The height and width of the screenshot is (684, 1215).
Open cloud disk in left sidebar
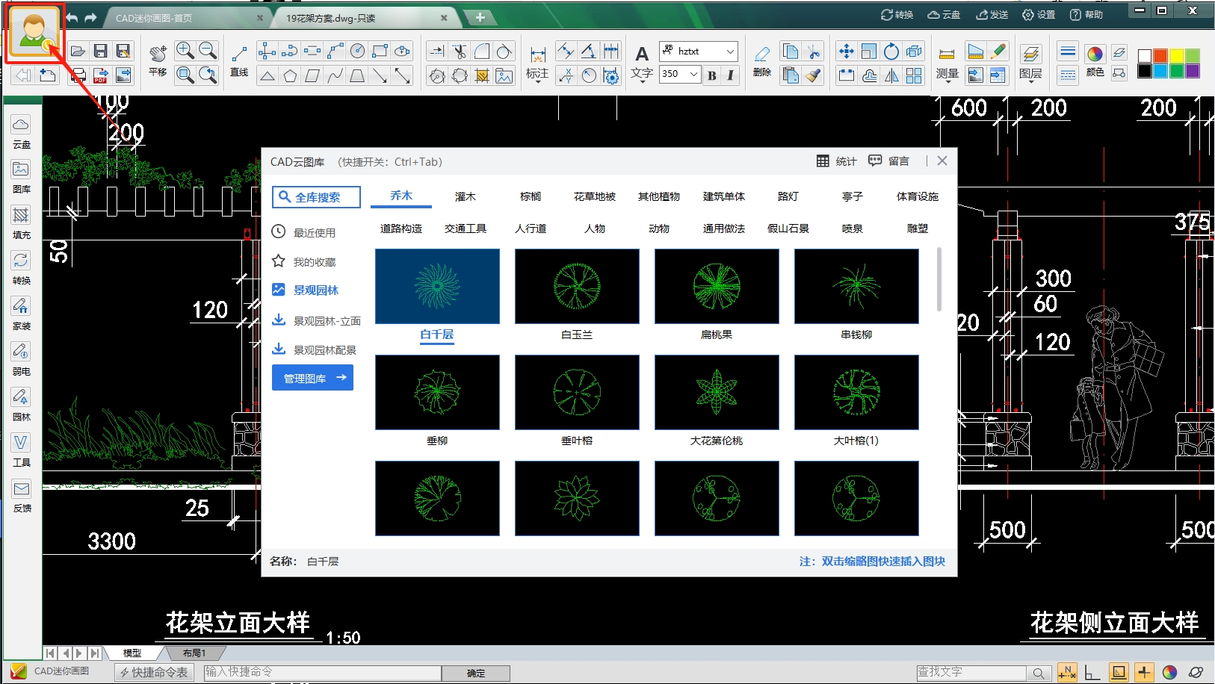[21, 125]
